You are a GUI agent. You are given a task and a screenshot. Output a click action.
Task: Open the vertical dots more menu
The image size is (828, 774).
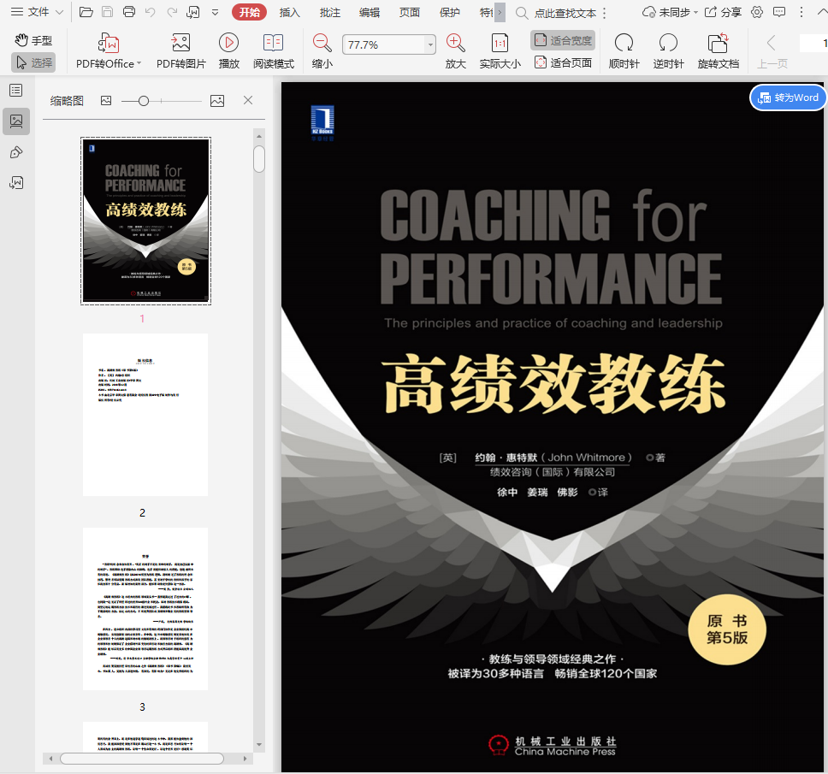[x=801, y=12]
